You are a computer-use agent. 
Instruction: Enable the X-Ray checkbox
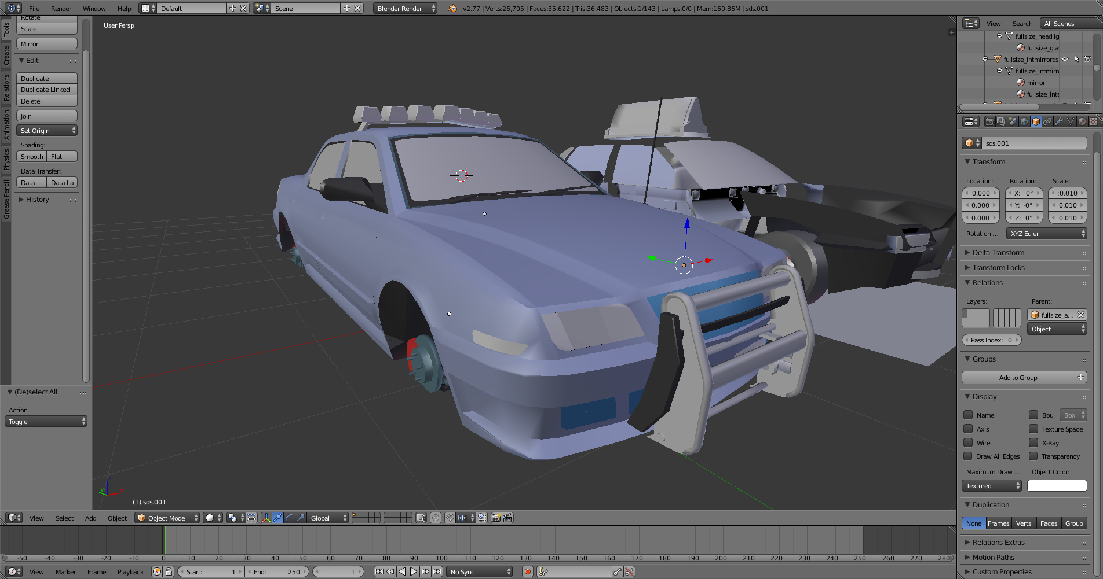pyautogui.click(x=1033, y=442)
